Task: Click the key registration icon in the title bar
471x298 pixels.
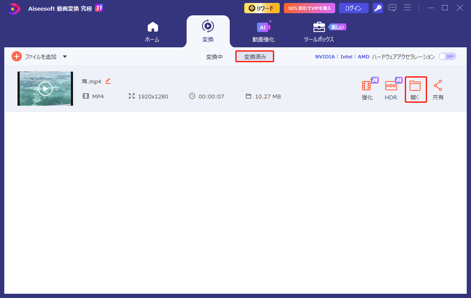Action: point(377,8)
